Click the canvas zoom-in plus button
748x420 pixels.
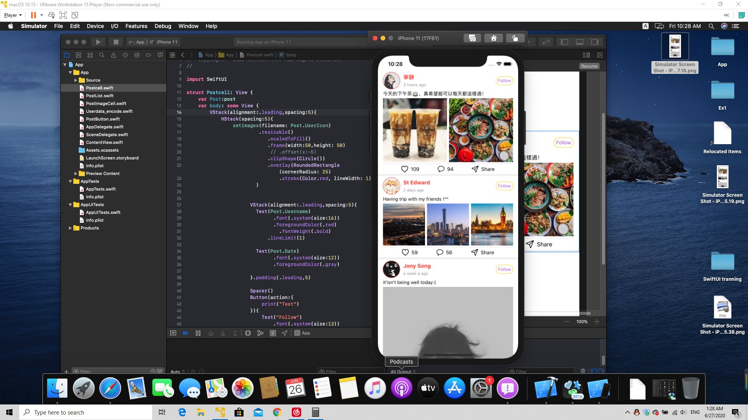coord(596,322)
